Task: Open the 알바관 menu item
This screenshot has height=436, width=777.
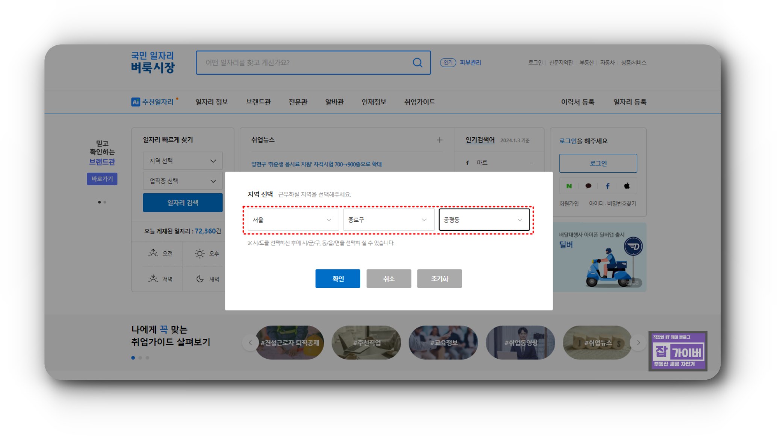Action: [334, 102]
